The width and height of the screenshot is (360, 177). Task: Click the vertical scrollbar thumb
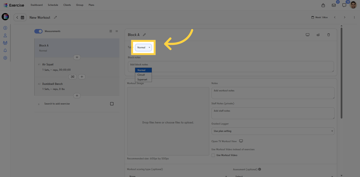pyautogui.click(x=342, y=73)
